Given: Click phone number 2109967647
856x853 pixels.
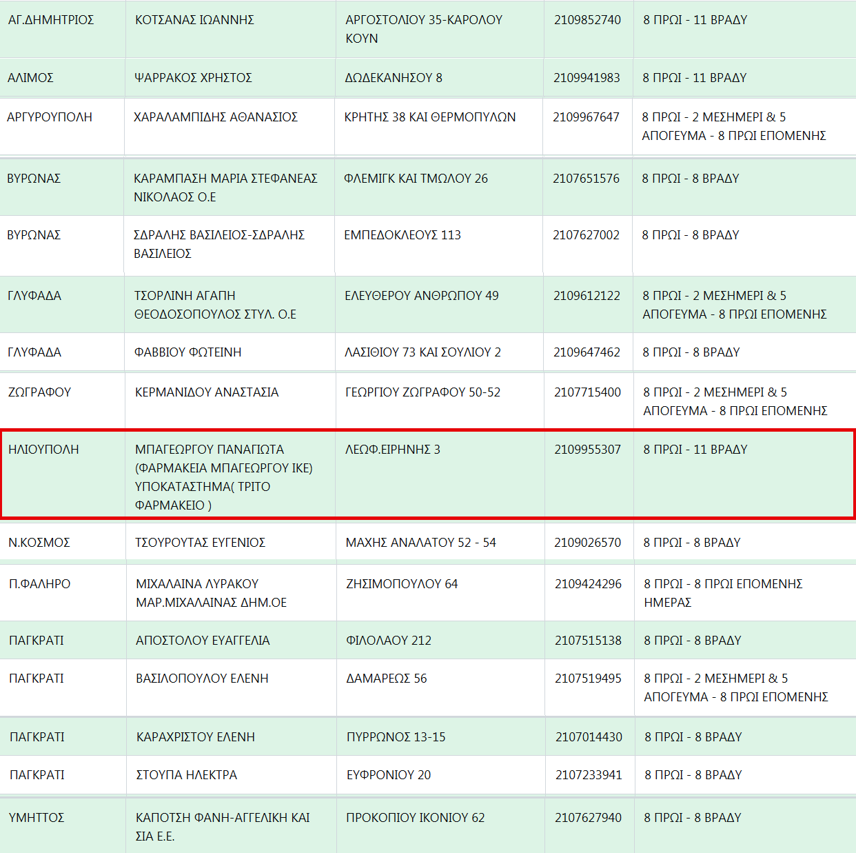Looking at the screenshot, I should click(586, 117).
